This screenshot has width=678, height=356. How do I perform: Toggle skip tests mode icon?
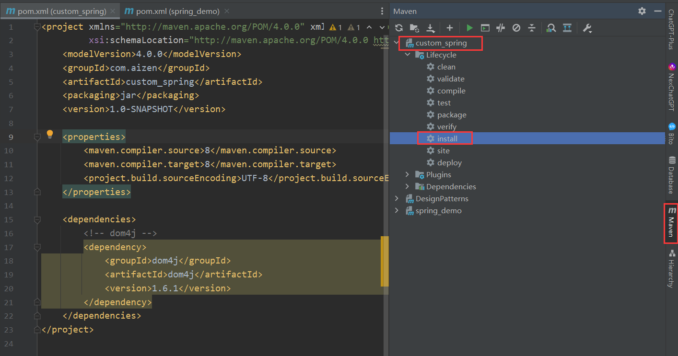pyautogui.click(x=516, y=28)
